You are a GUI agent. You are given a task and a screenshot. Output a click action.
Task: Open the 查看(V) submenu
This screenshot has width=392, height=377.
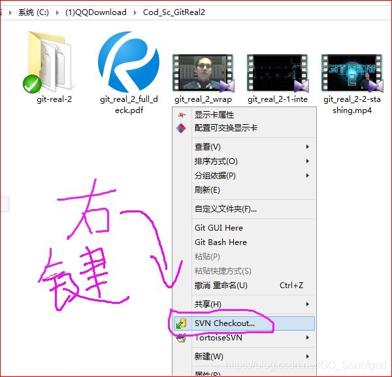click(x=244, y=147)
